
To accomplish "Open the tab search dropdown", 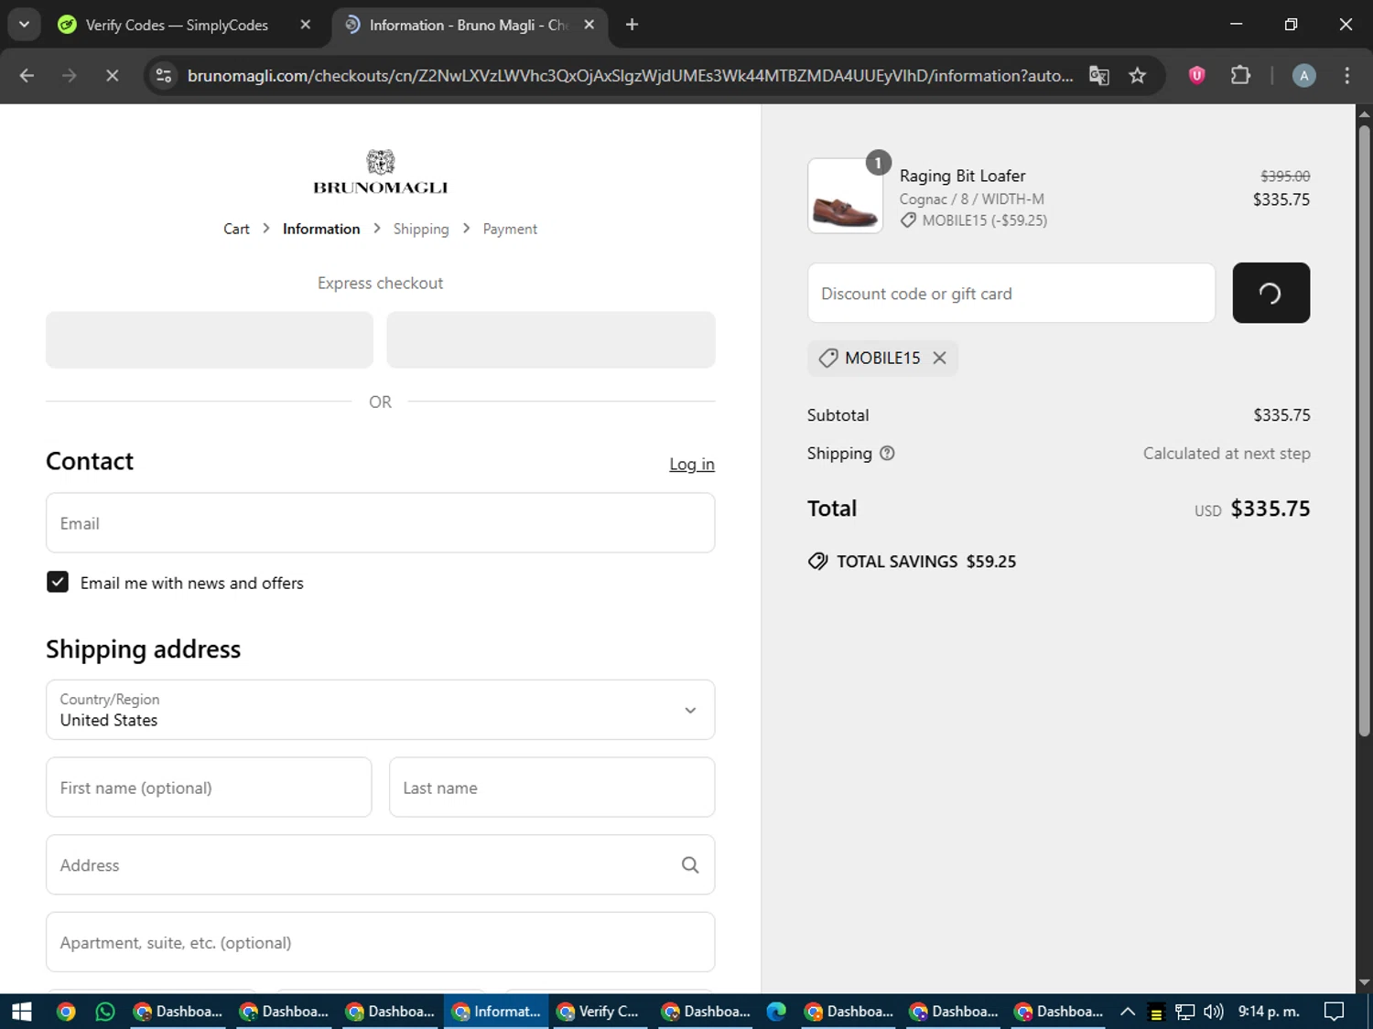I will click(24, 25).
